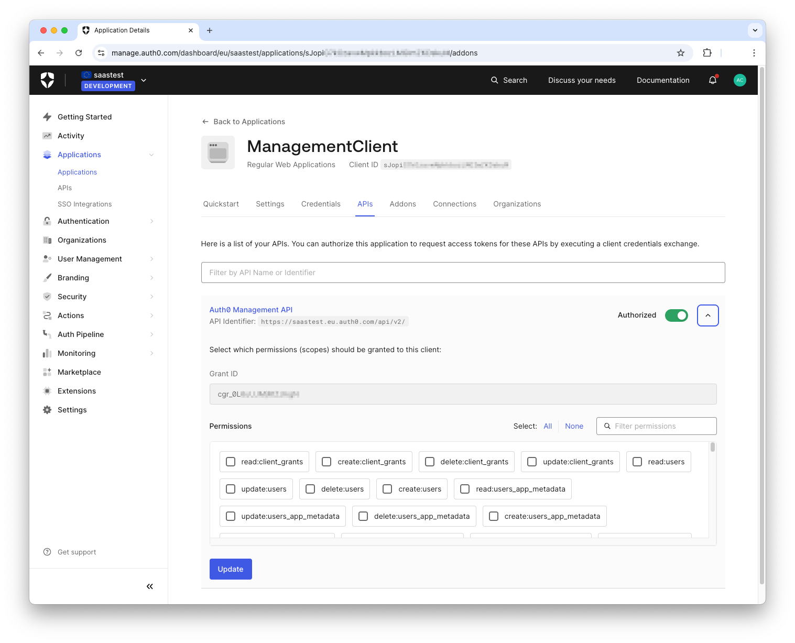Select All permissions
The image size is (795, 643).
tap(548, 426)
